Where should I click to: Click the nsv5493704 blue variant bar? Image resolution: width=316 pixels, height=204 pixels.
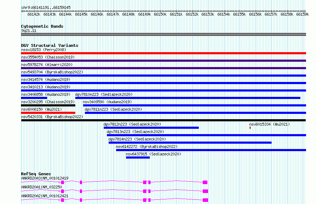(x=163, y=76)
